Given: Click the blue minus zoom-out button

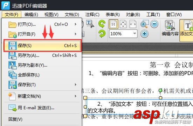Looking at the screenshot, I should [x=154, y=24].
